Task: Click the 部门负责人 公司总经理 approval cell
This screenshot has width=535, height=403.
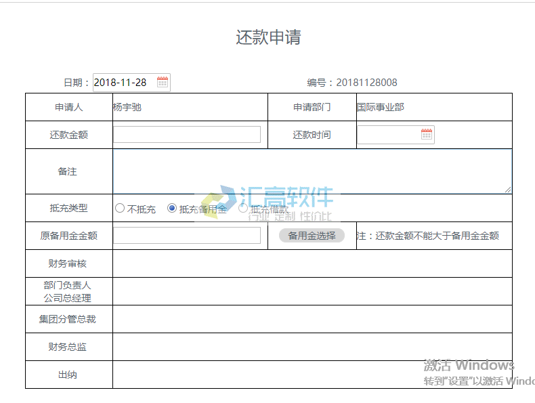Action: tap(312, 291)
